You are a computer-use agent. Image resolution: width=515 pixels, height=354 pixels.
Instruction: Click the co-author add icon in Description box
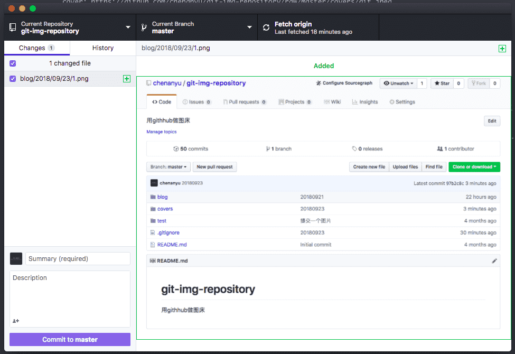[16, 321]
